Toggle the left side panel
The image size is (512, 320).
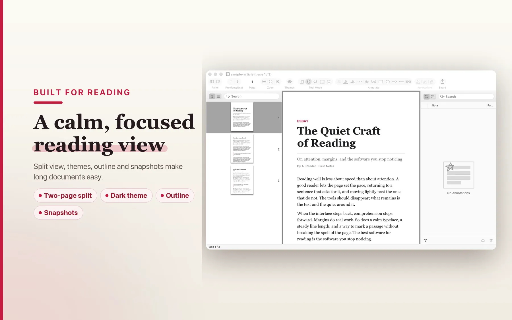click(x=212, y=82)
